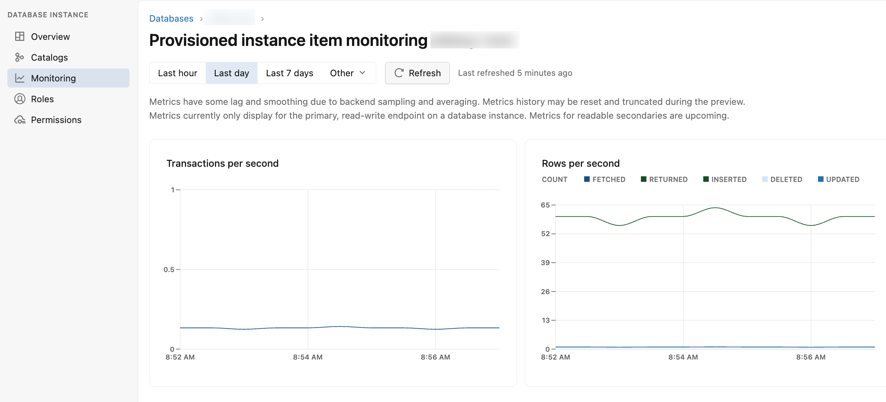Click the INSERTED green legend square
Screen dimensions: 886x402
coord(705,179)
